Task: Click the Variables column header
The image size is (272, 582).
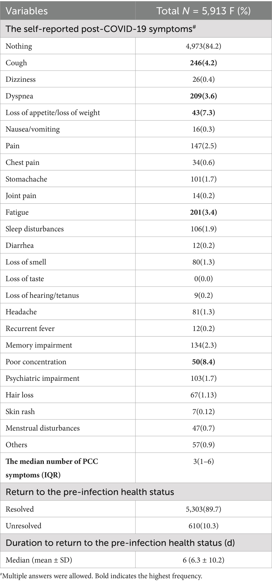Action: pyautogui.click(x=27, y=11)
